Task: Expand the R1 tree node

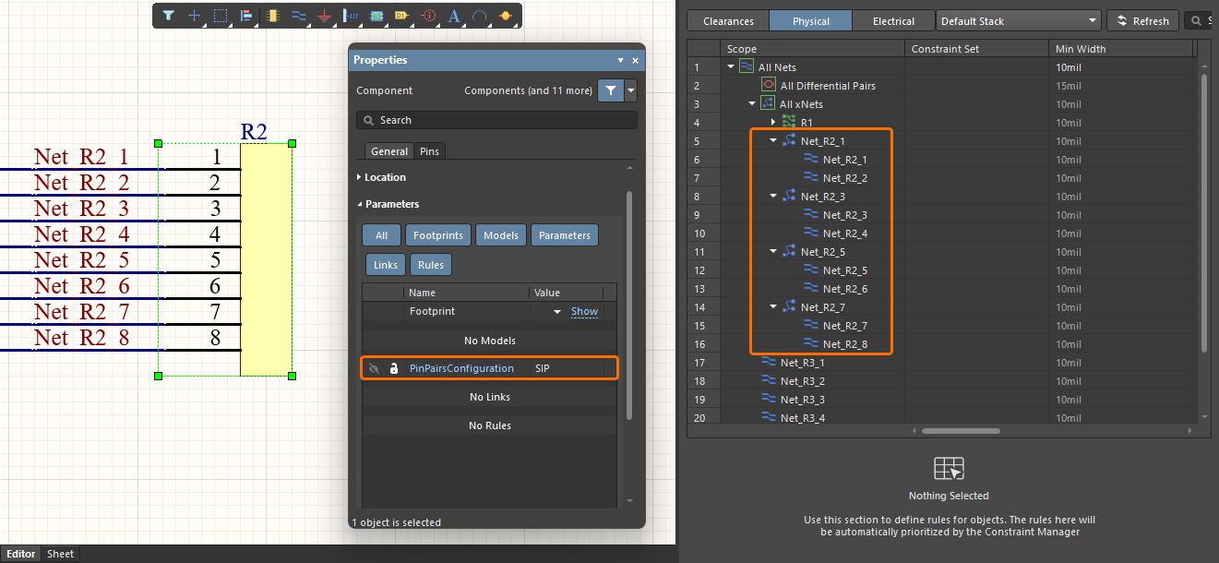Action: 773,123
